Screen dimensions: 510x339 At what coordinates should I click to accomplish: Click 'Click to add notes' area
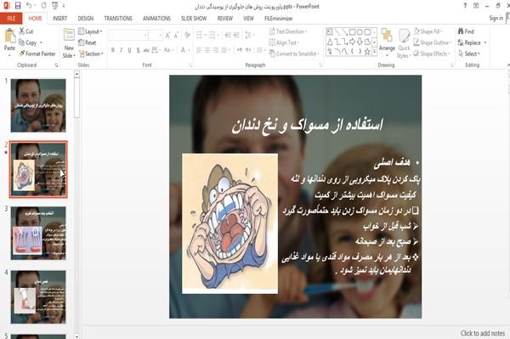[x=482, y=333]
